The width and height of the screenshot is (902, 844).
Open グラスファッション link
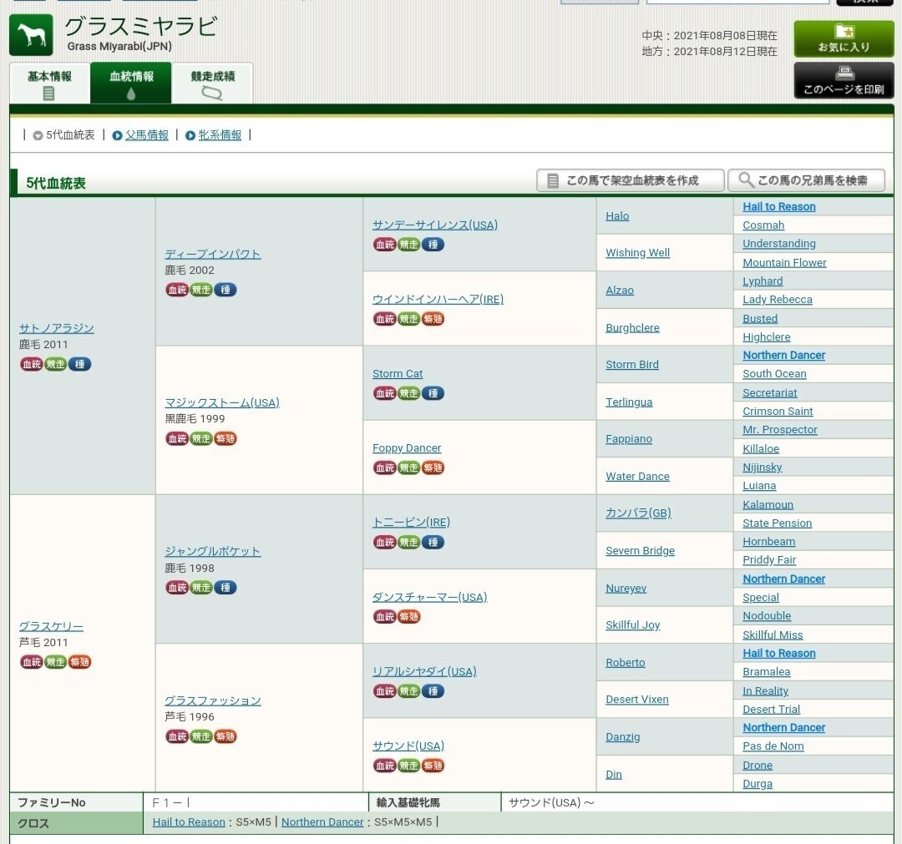[x=213, y=700]
